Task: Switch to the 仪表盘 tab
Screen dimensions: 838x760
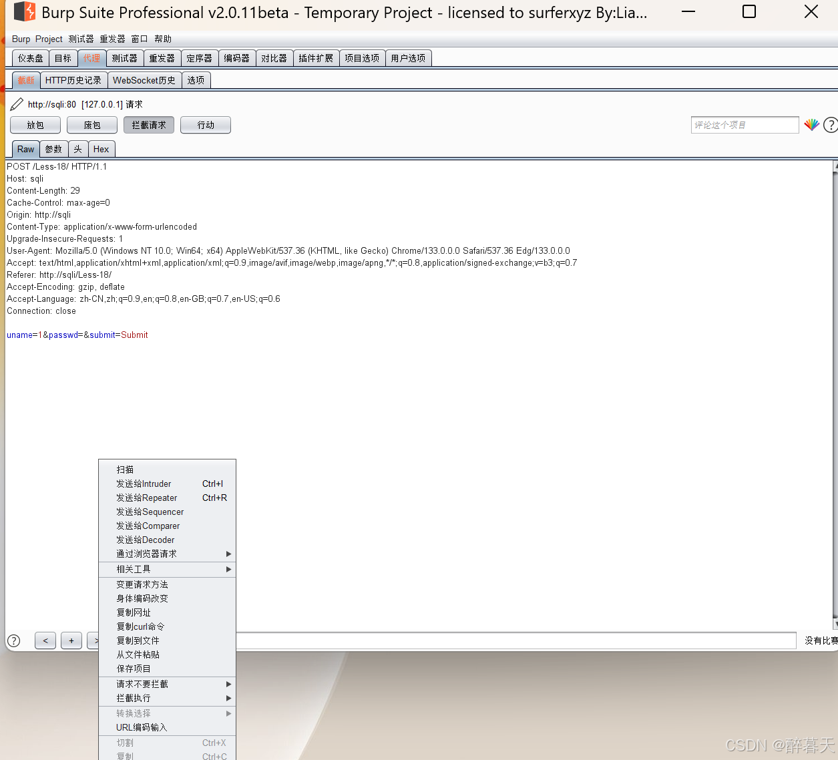Action: click(31, 58)
